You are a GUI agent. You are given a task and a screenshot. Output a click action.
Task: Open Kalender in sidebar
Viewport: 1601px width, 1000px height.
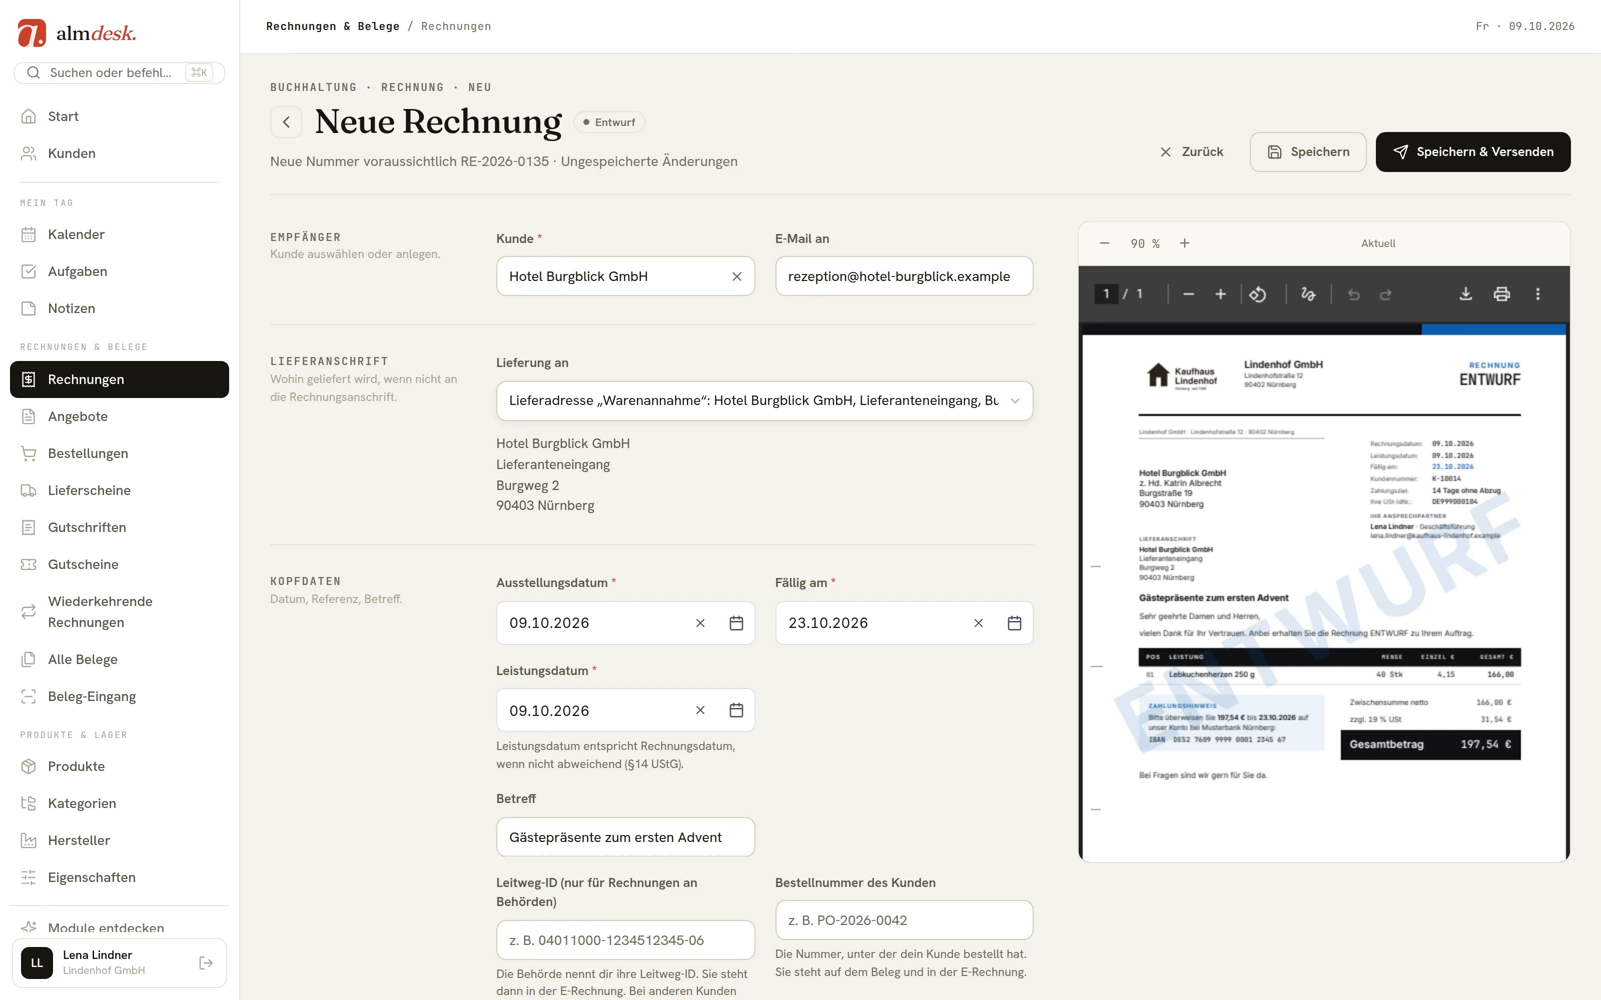[119, 235]
